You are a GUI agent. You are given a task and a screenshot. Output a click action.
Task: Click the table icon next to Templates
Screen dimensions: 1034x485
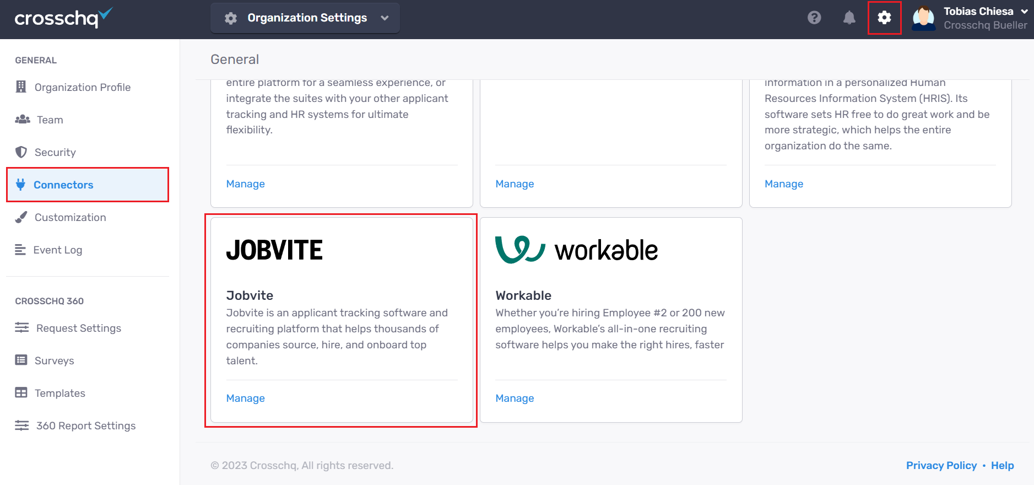[21, 392]
